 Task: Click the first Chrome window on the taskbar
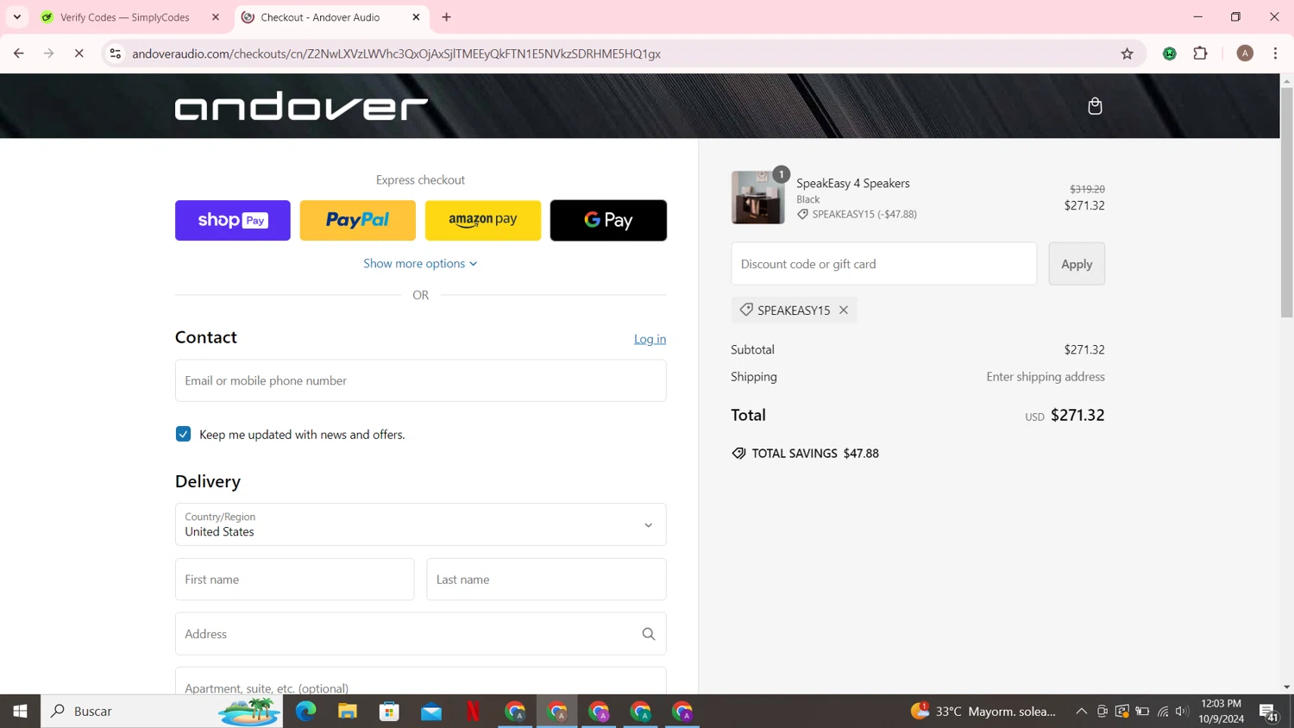515,712
